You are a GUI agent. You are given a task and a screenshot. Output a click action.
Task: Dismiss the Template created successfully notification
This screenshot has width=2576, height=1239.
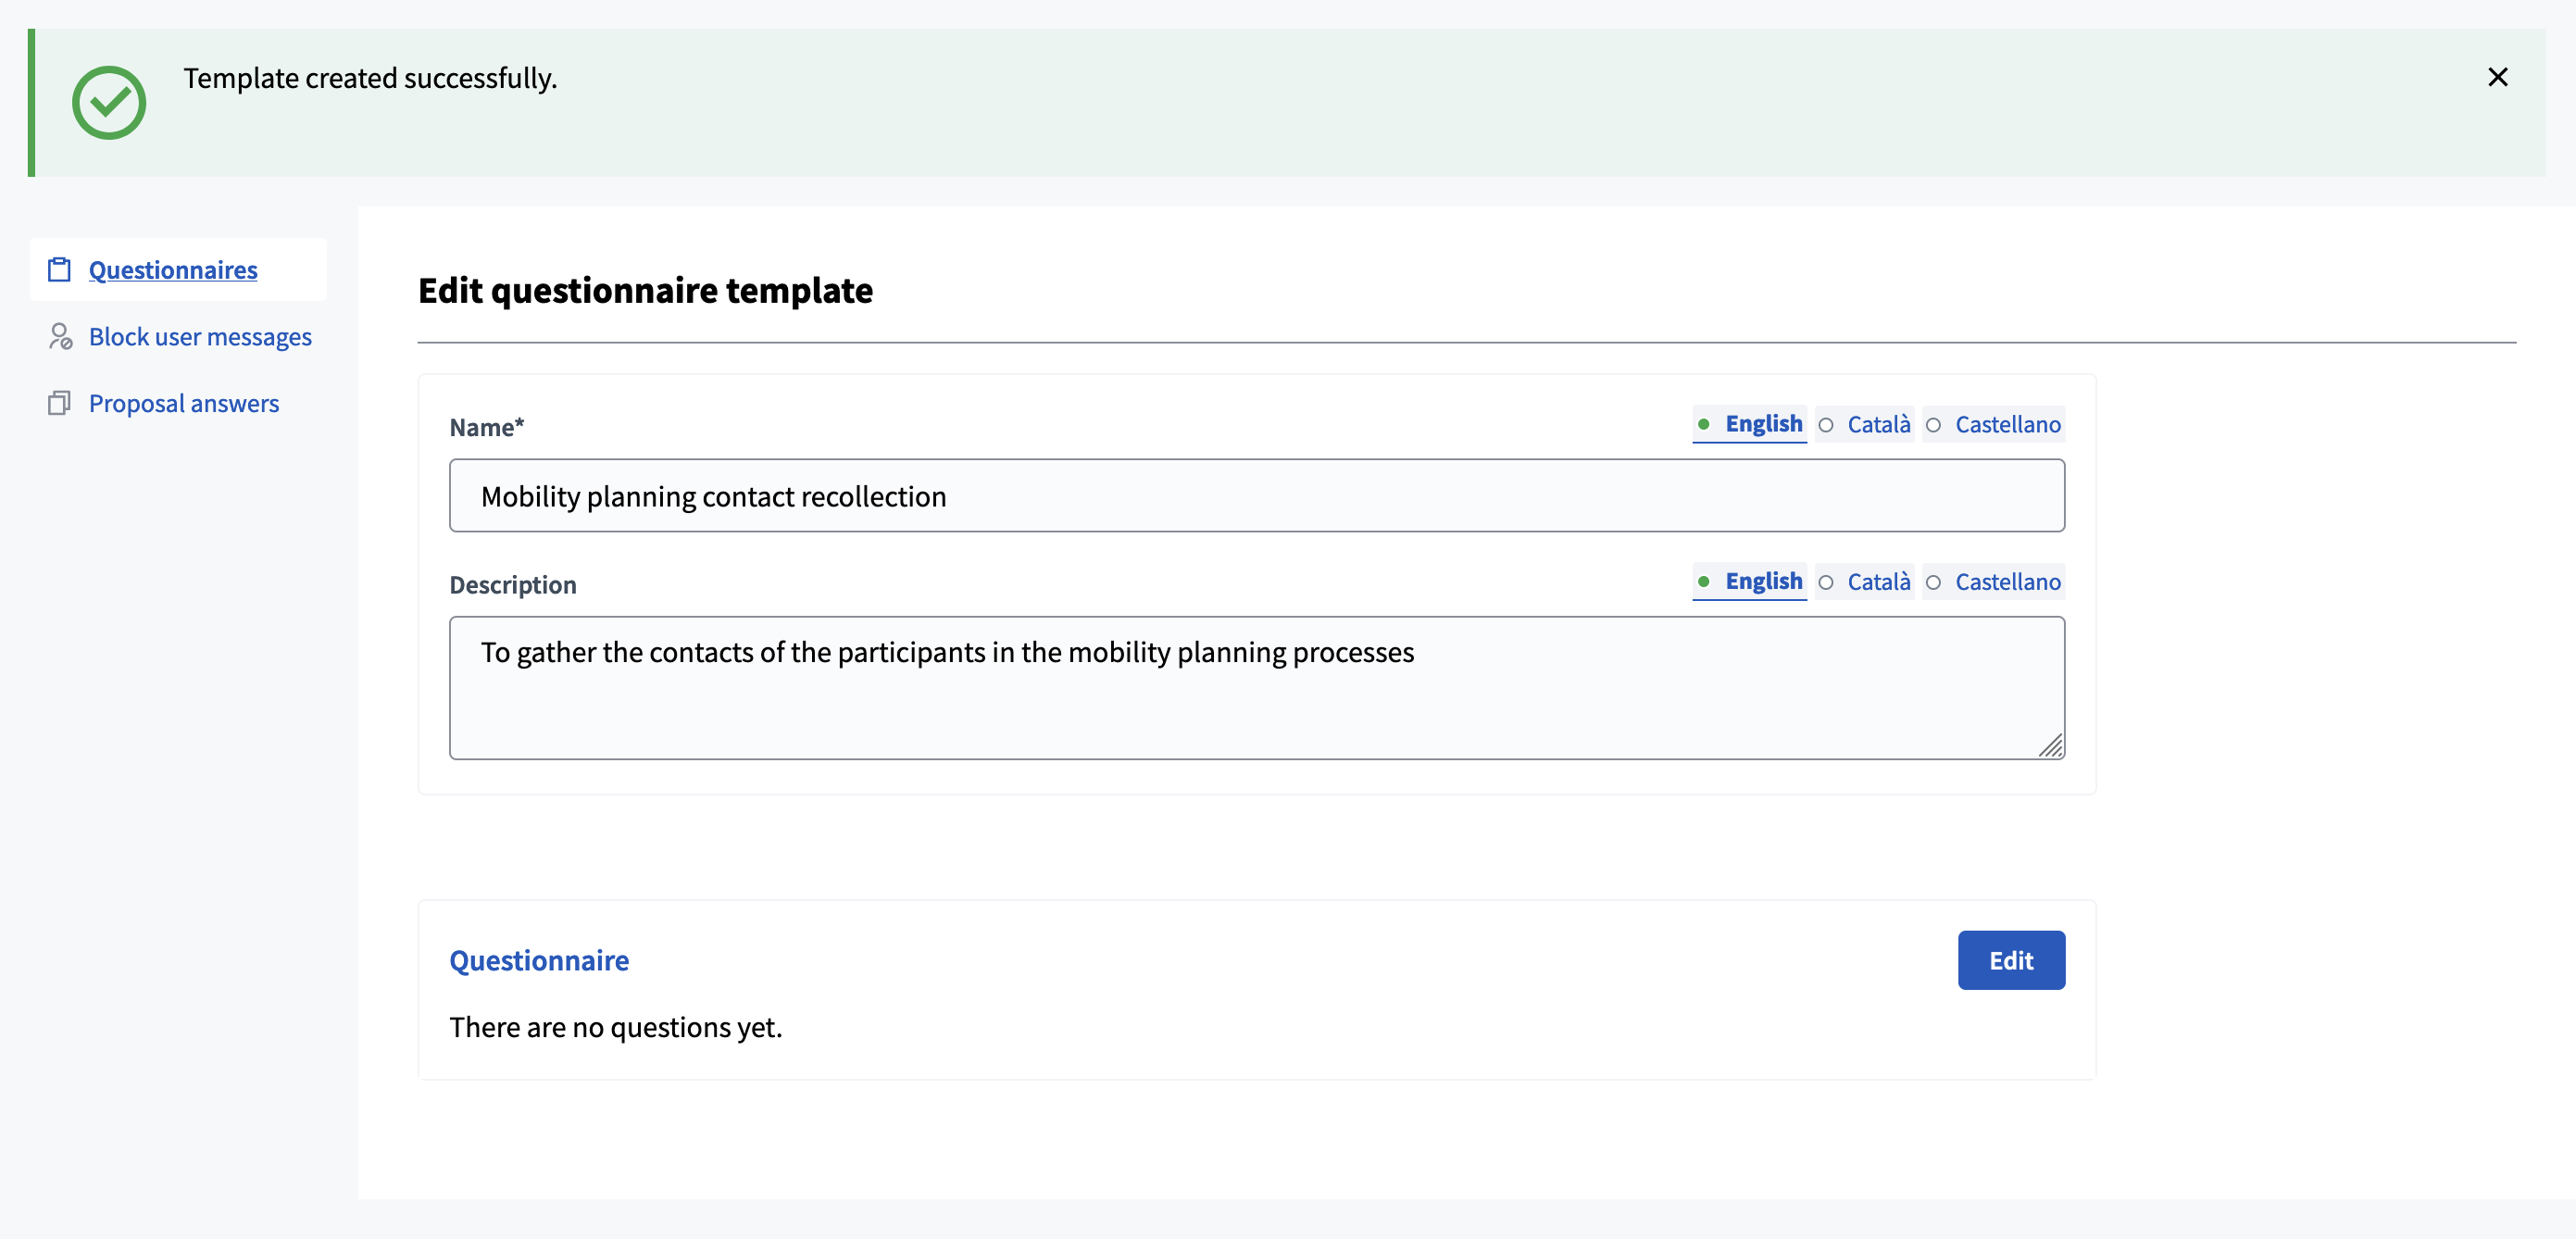[2497, 77]
